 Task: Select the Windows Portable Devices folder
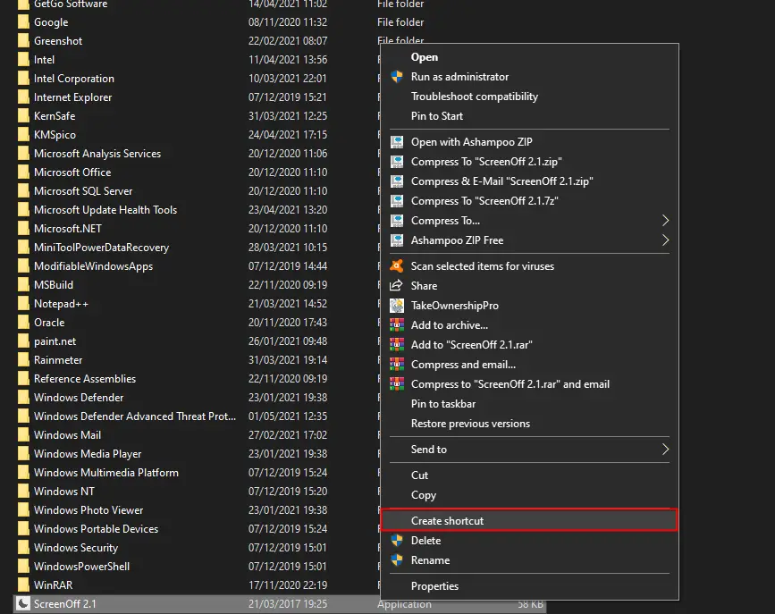pos(96,529)
